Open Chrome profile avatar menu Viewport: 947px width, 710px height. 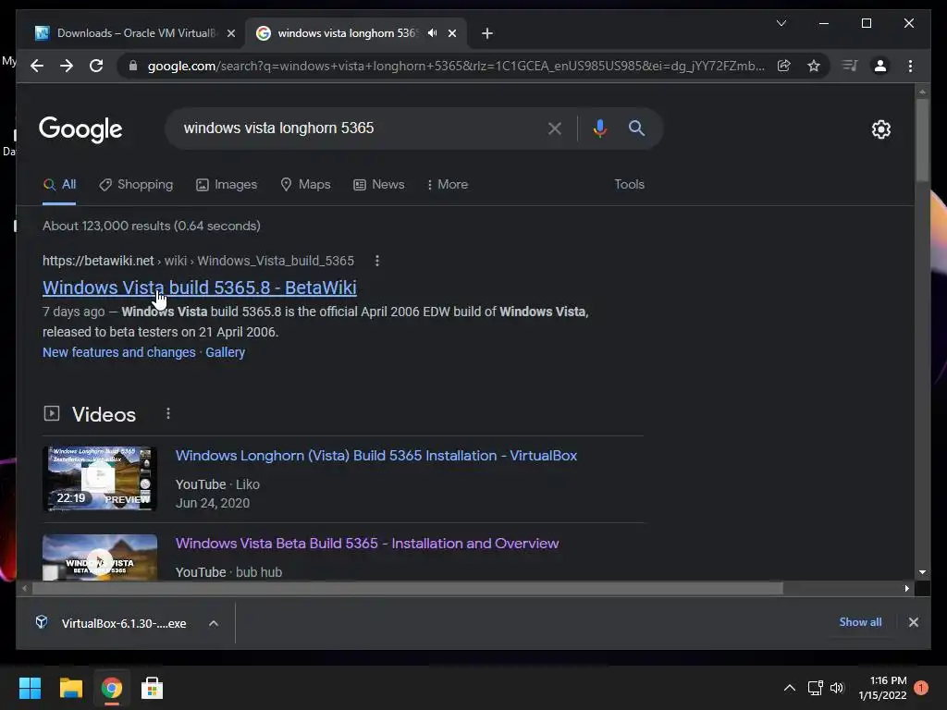[x=880, y=66]
